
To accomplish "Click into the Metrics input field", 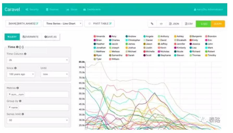I will 38,94.
